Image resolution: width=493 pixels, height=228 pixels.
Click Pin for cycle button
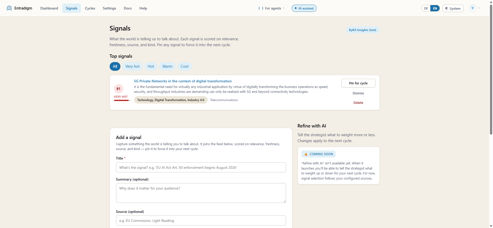click(x=358, y=83)
